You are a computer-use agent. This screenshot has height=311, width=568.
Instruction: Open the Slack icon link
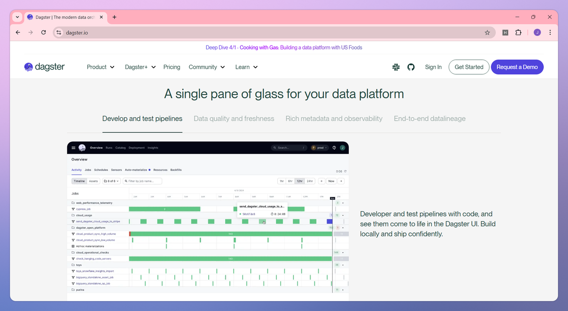(x=396, y=67)
